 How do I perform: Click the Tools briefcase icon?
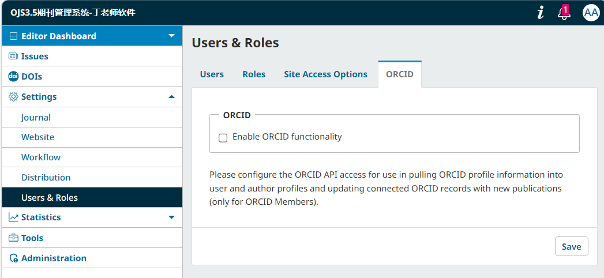tap(13, 238)
